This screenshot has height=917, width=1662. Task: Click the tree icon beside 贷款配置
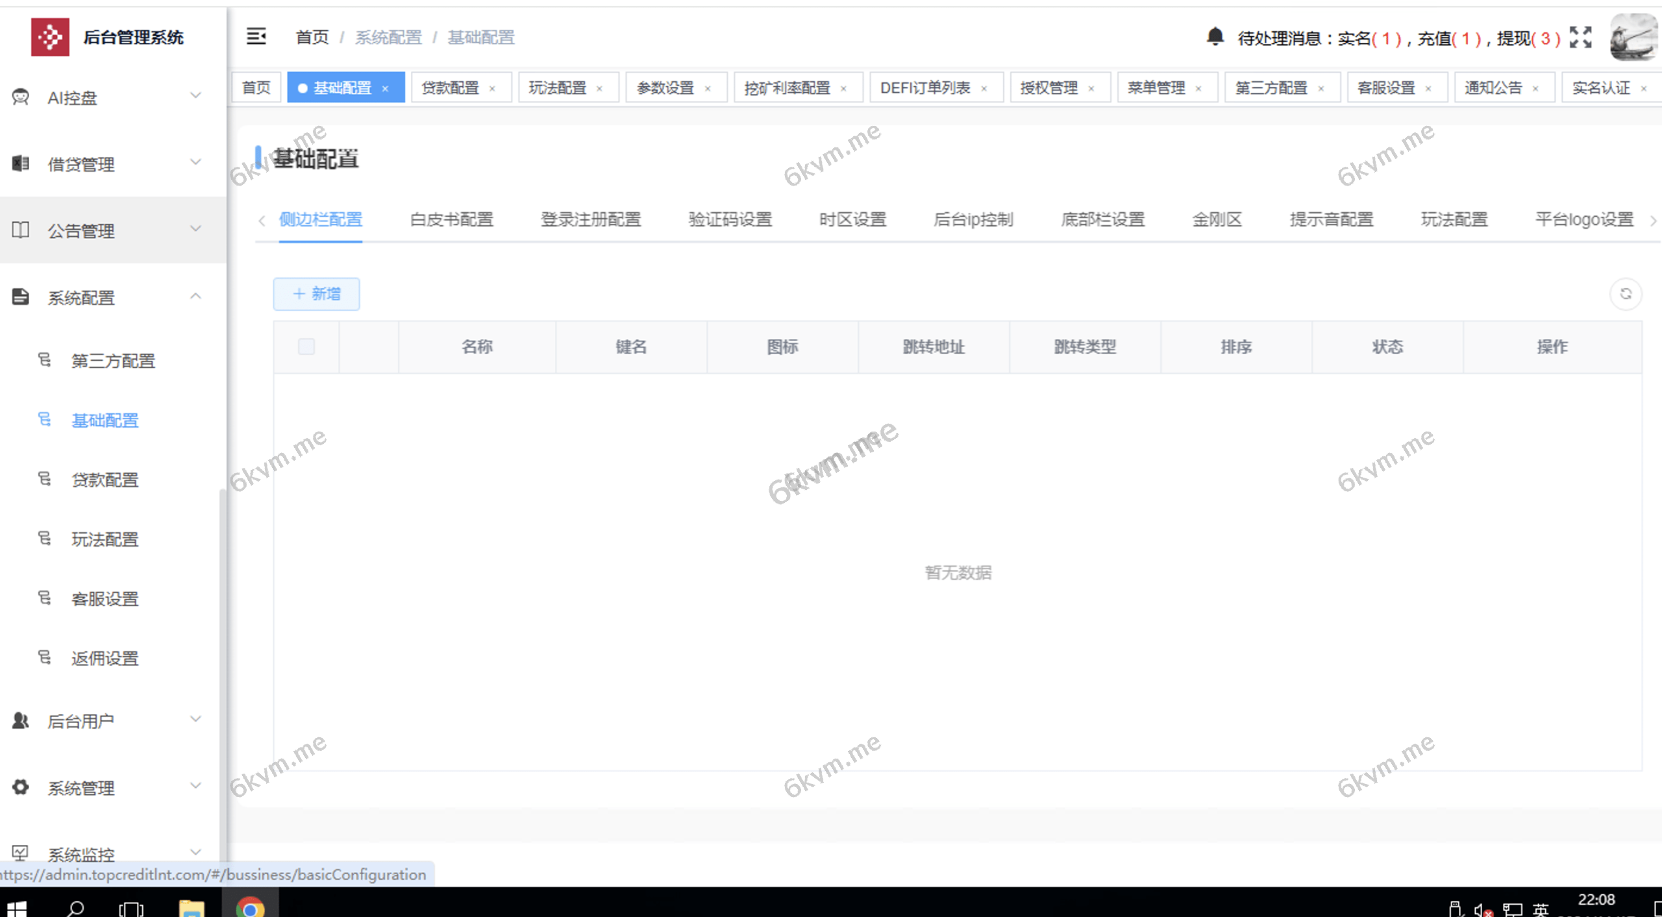point(44,479)
